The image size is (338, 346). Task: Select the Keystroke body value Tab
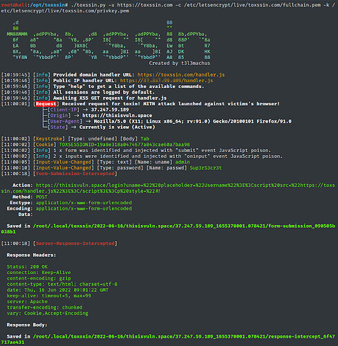145,138
